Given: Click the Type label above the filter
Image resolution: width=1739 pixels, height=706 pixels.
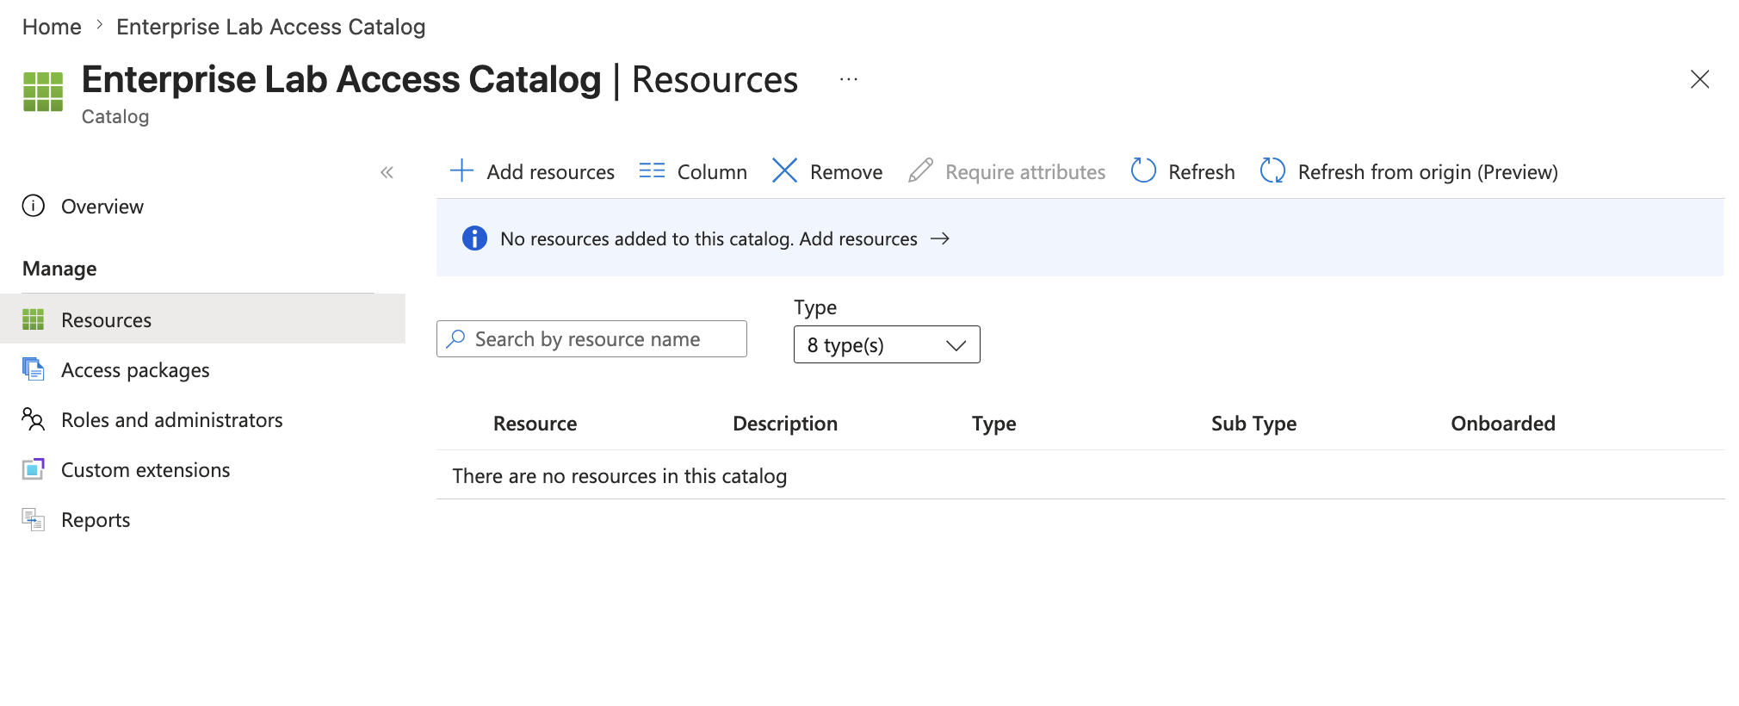Looking at the screenshot, I should 815,307.
